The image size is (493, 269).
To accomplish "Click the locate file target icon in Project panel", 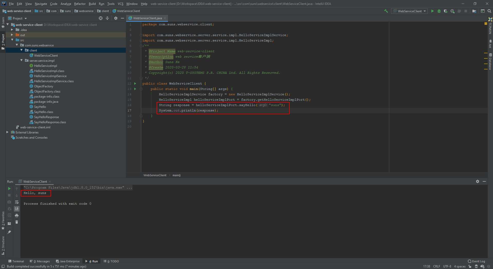I will (101, 18).
